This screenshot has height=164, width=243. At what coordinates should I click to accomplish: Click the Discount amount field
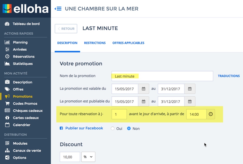pyautogui.click(x=70, y=157)
